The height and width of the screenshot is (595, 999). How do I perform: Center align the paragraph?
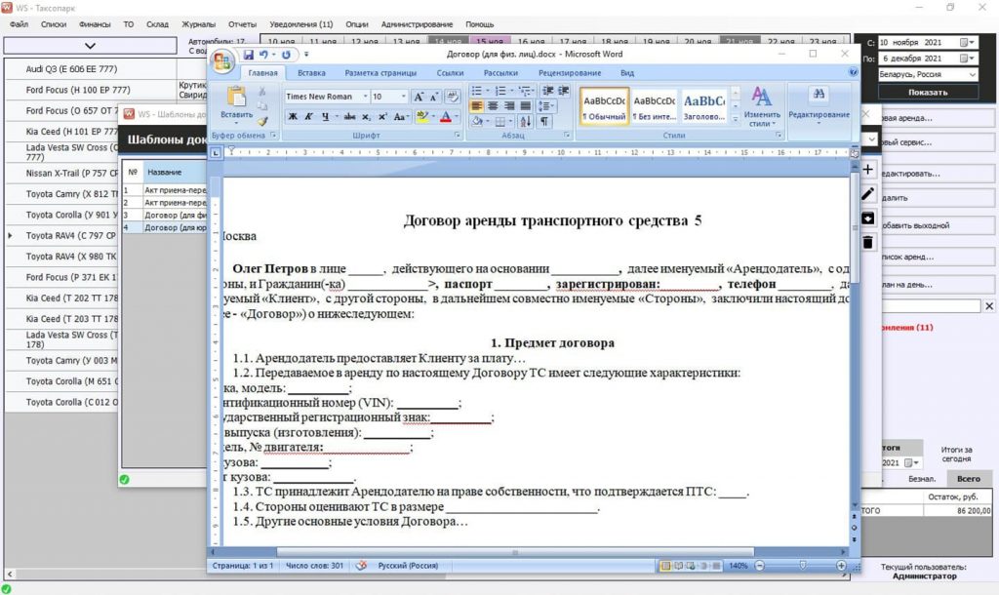pos(493,105)
